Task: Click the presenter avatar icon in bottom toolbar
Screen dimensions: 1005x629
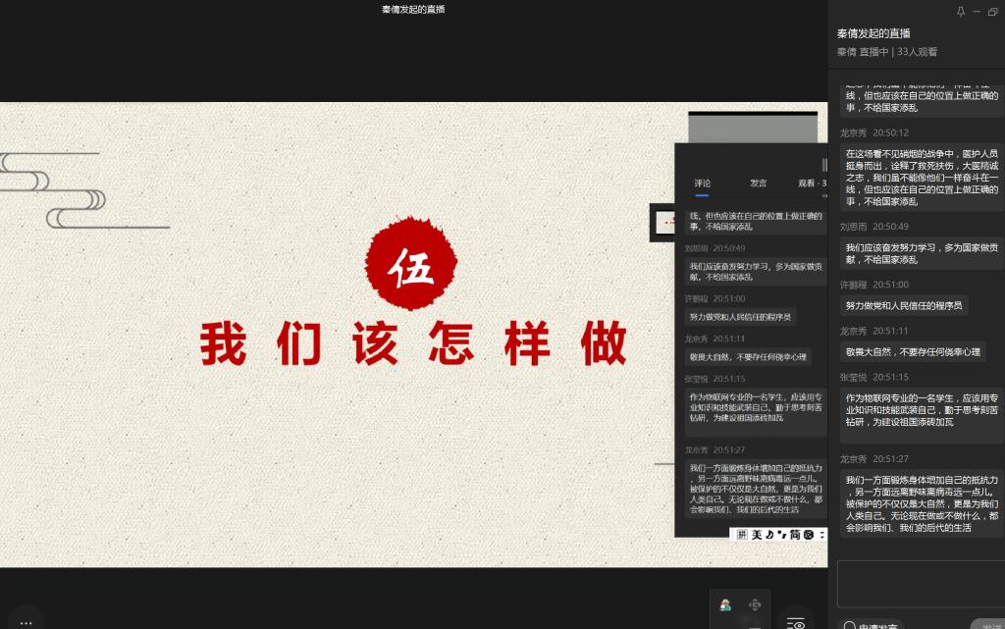Action: point(724,605)
